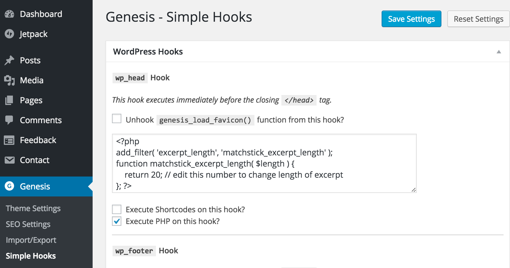The image size is (510, 268).
Task: Click the Media library icon
Action: pos(9,80)
